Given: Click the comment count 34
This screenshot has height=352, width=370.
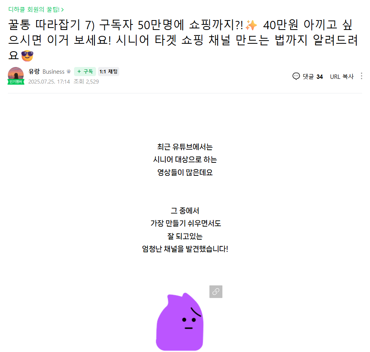Looking at the screenshot, I should point(320,77).
